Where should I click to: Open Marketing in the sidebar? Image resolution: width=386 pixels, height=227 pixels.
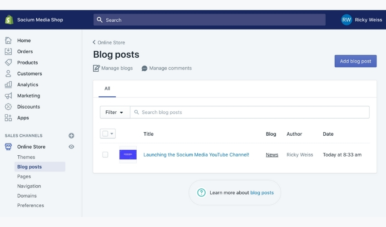[29, 96]
